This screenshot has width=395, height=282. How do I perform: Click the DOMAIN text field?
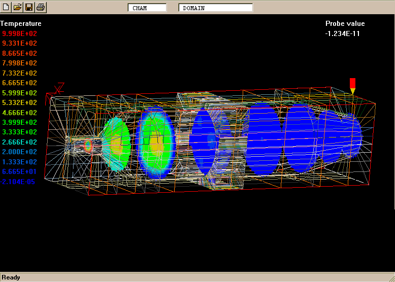click(215, 8)
